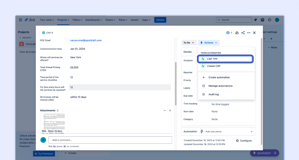Choose Create automation menu entry
299x160 pixels.
point(219,77)
